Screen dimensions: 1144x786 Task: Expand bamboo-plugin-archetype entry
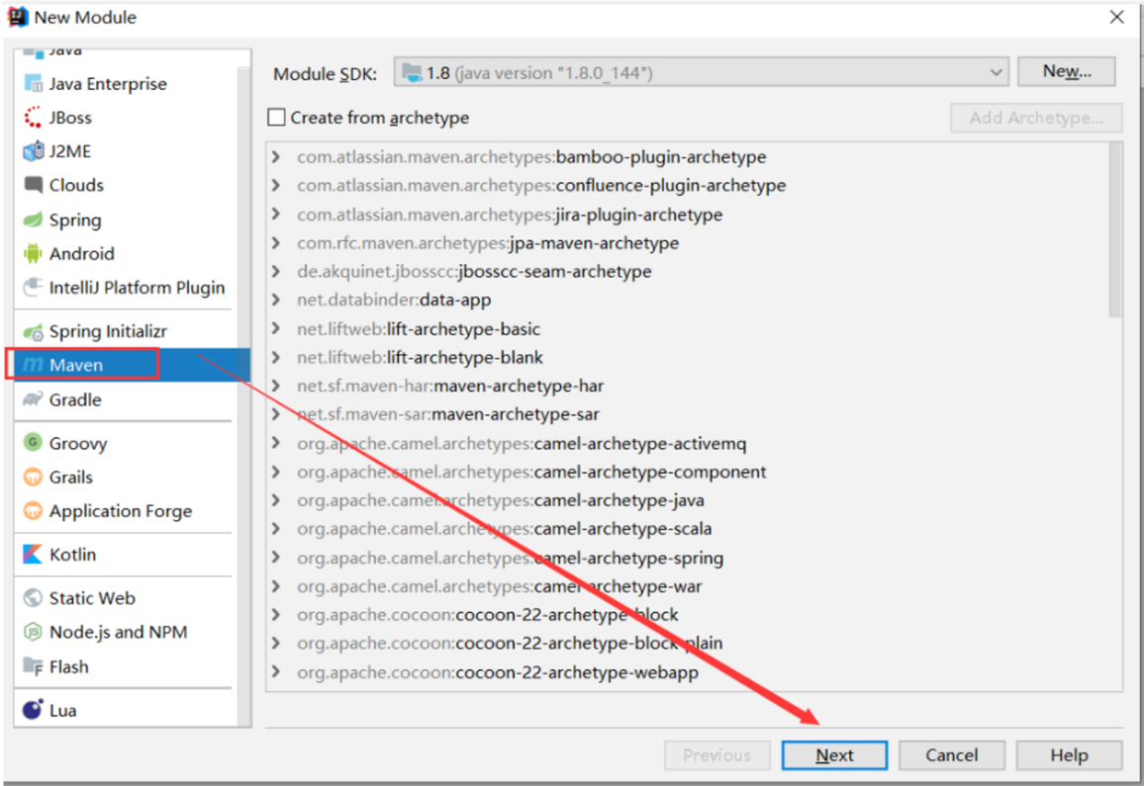276,157
